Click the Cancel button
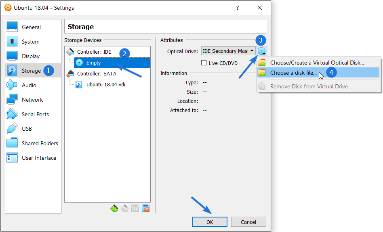 point(248,222)
